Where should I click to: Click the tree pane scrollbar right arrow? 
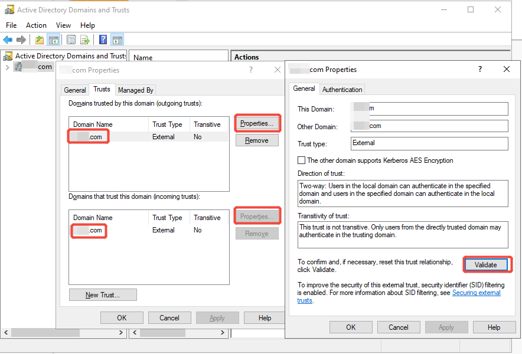tap(121, 332)
